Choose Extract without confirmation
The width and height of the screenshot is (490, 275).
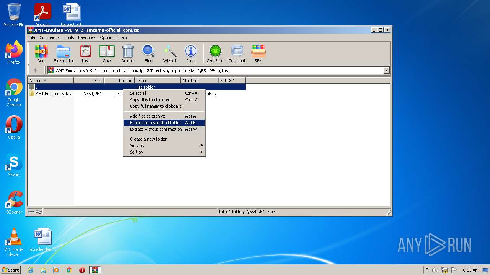[164, 129]
